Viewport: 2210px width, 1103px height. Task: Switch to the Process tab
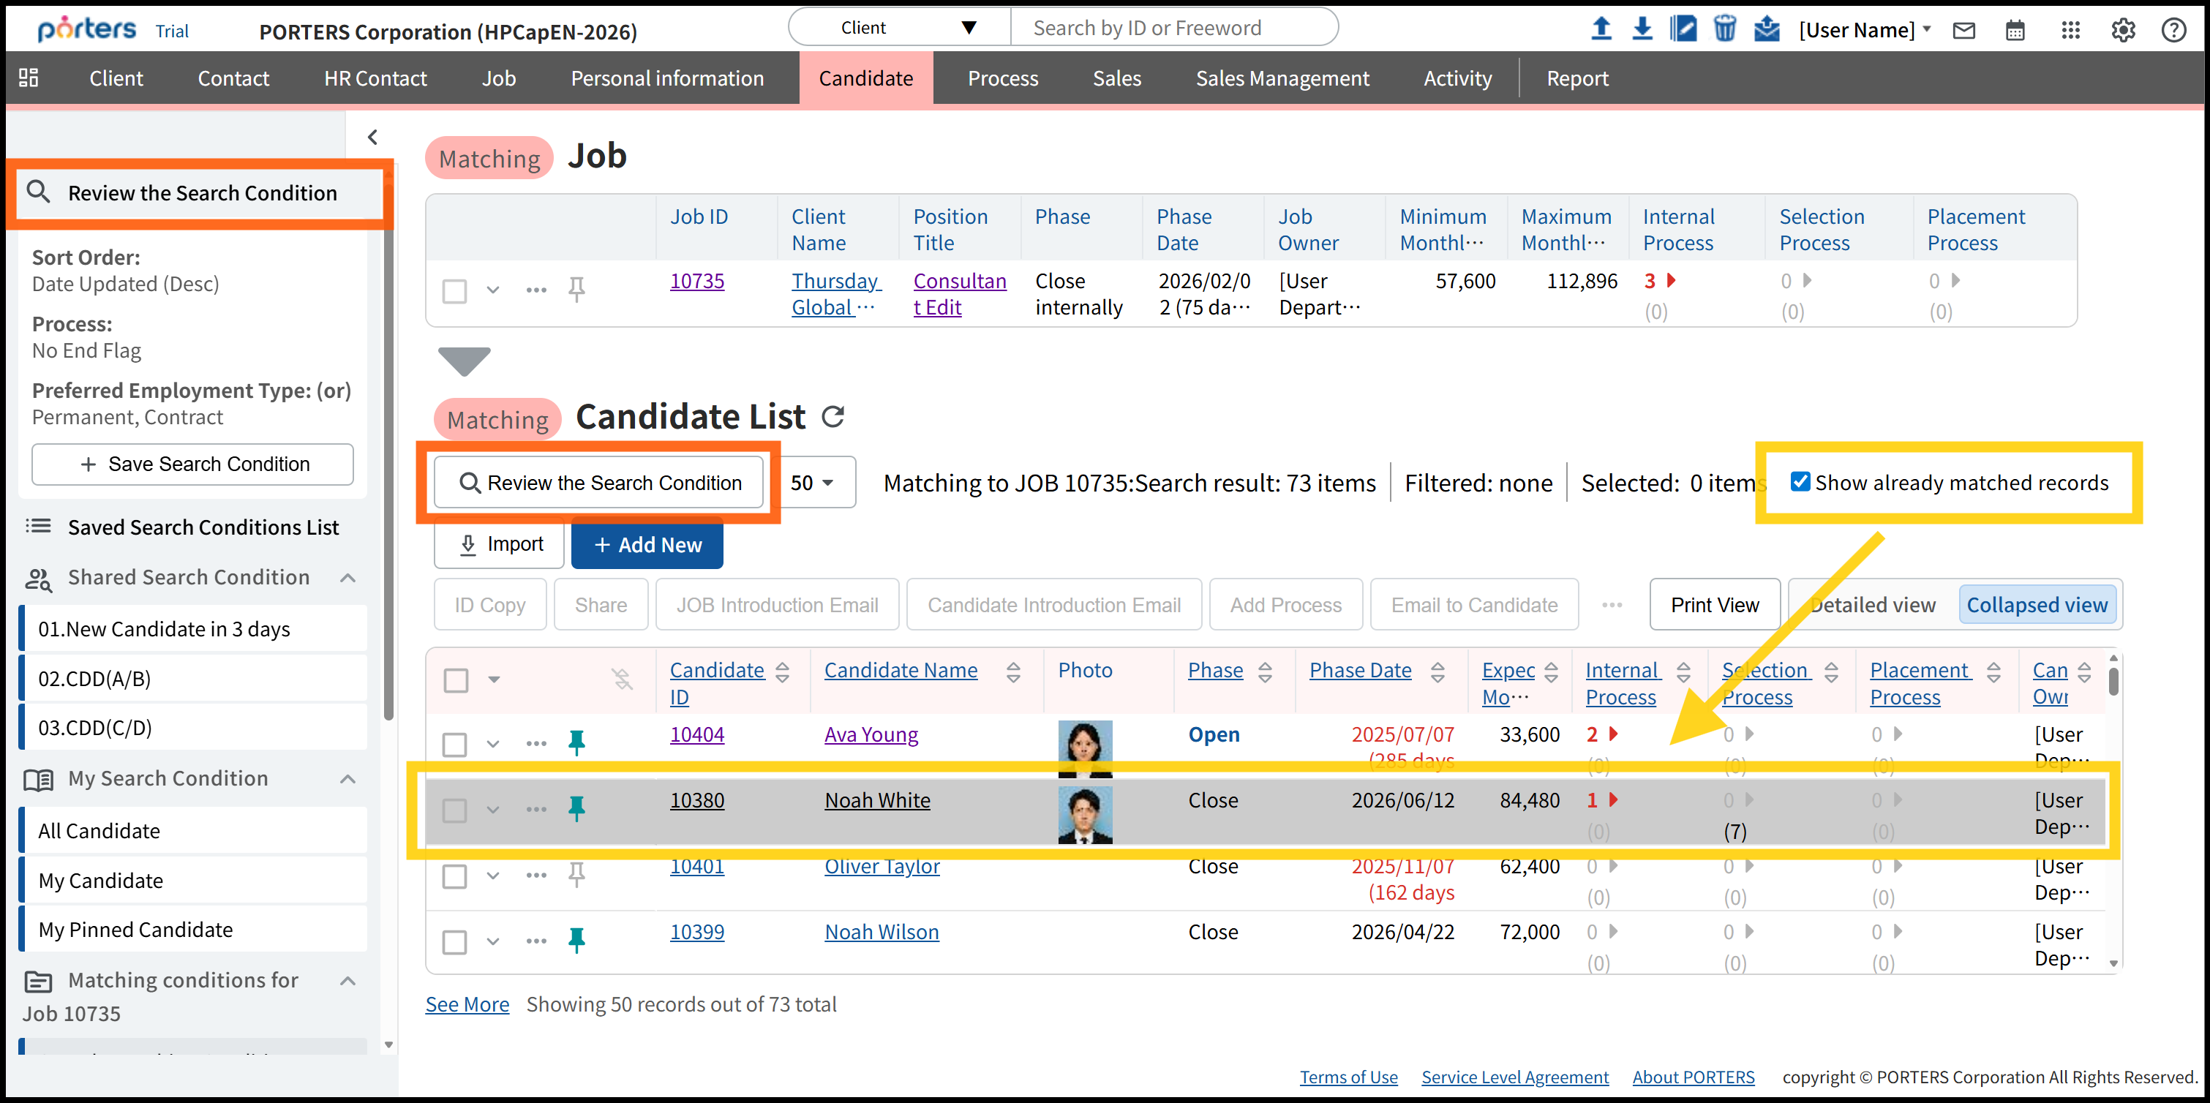(1002, 78)
